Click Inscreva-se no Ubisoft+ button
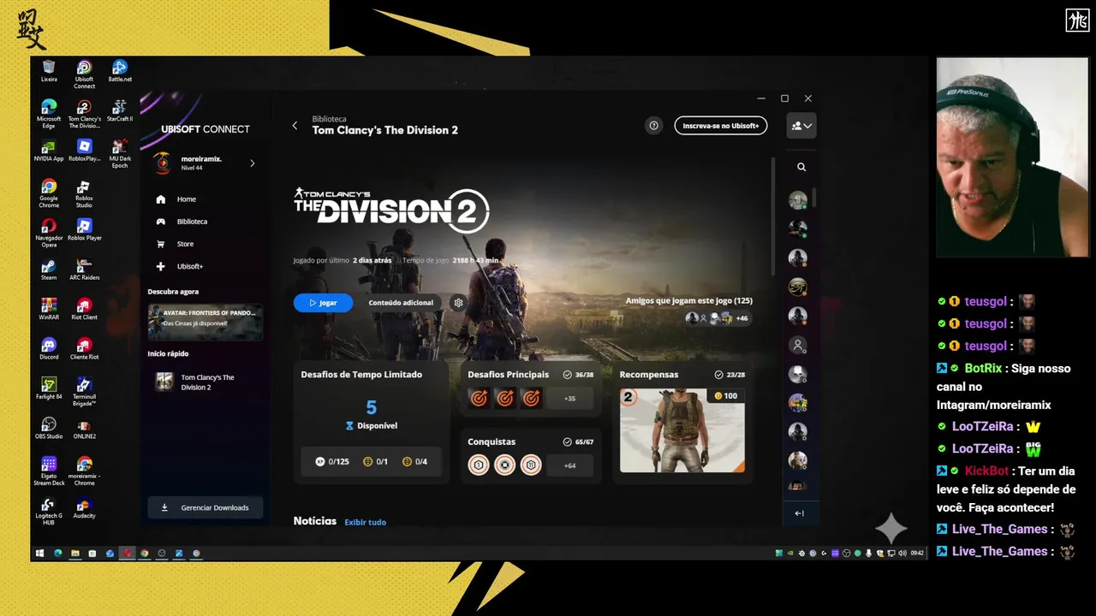This screenshot has height=616, width=1096. pos(721,126)
